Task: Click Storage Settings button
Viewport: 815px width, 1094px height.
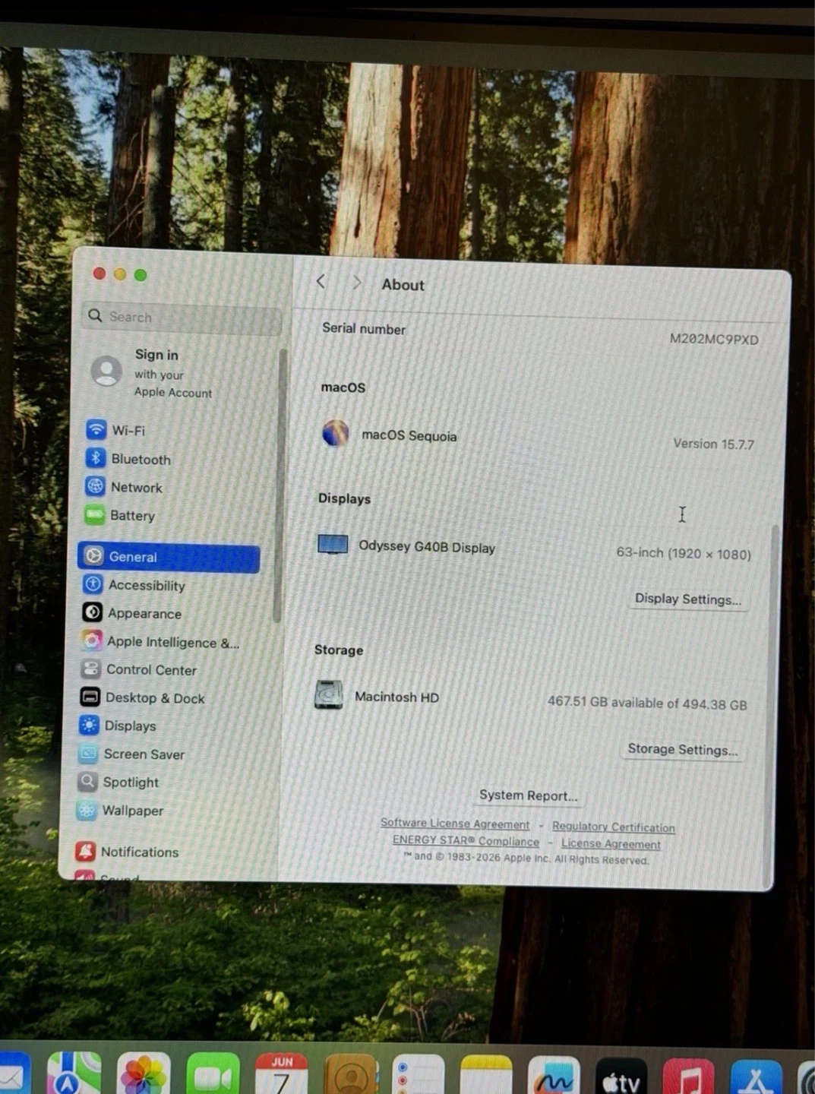Action: 682,749
